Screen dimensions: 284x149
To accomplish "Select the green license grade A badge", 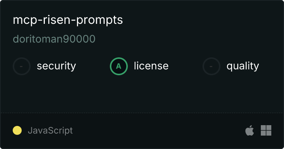I will coord(119,66).
